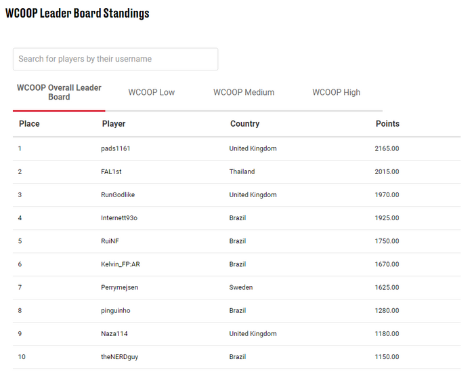This screenshot has width=474, height=374.
Task: Click the Place column header
Action: click(x=29, y=124)
